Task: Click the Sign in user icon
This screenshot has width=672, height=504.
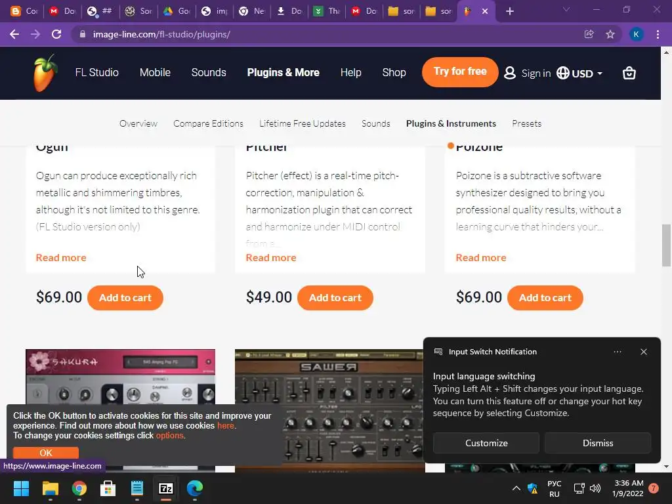Action: (x=509, y=73)
